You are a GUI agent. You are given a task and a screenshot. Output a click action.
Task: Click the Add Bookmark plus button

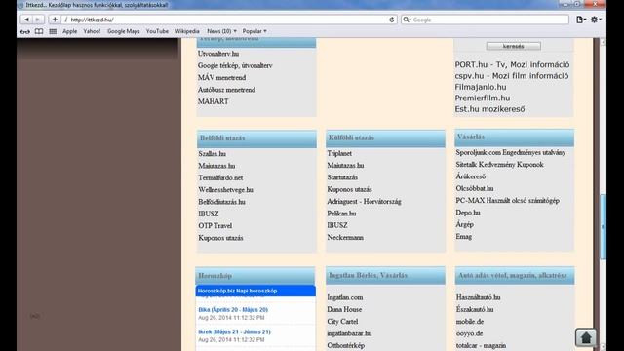[x=55, y=19]
